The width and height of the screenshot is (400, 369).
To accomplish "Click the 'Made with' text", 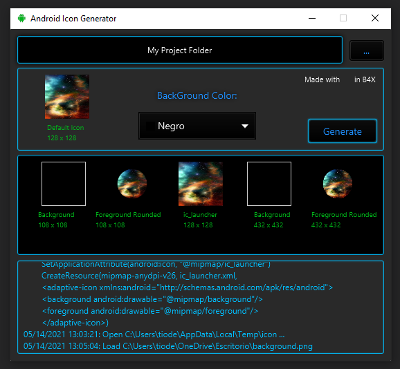I will 322,79.
